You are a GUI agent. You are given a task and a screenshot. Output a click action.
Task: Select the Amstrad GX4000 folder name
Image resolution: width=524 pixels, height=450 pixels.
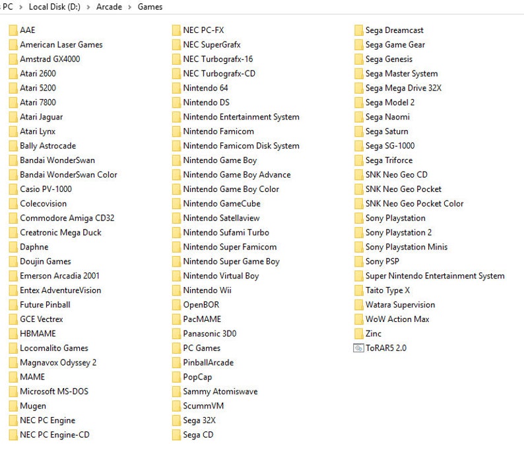click(x=49, y=59)
